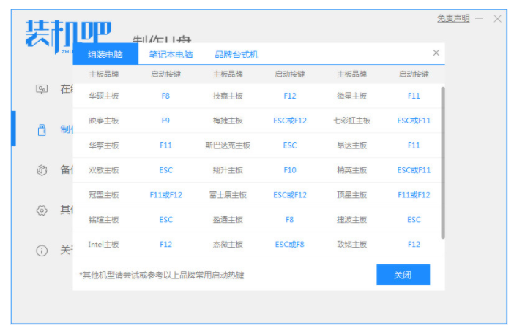Select the Intel主板 row label
514x328 pixels.
tap(103, 245)
